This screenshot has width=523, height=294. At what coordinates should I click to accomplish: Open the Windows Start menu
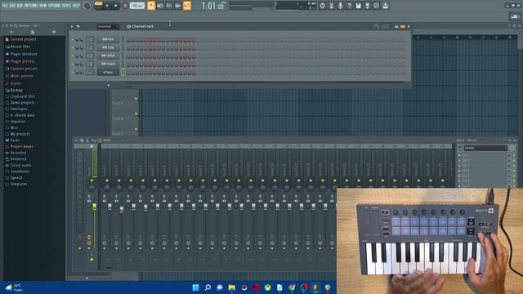(196, 287)
